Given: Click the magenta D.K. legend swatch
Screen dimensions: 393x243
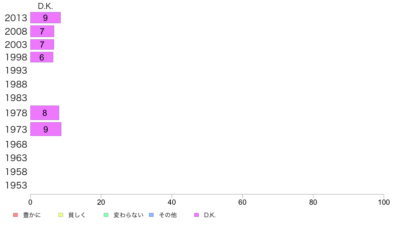Looking at the screenshot, I should coord(196,215).
